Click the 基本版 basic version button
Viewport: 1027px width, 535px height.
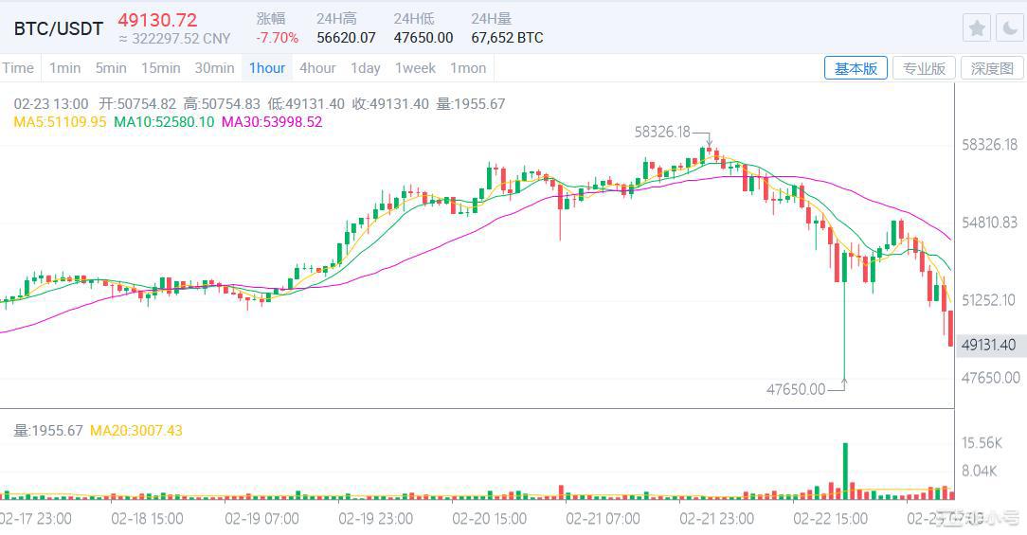(x=856, y=68)
